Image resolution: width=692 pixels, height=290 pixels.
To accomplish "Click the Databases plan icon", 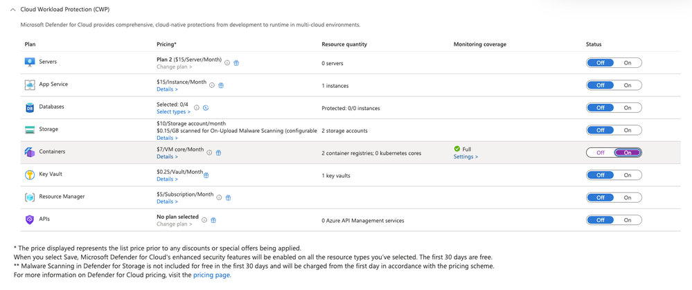I will (x=30, y=108).
